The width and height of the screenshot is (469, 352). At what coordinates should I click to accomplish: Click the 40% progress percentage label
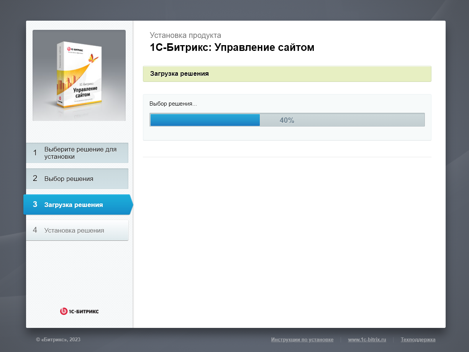287,120
